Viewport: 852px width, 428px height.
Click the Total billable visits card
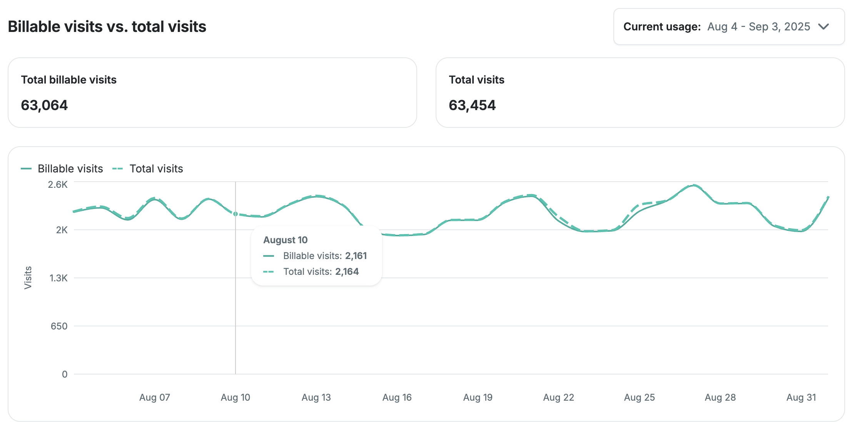click(212, 92)
